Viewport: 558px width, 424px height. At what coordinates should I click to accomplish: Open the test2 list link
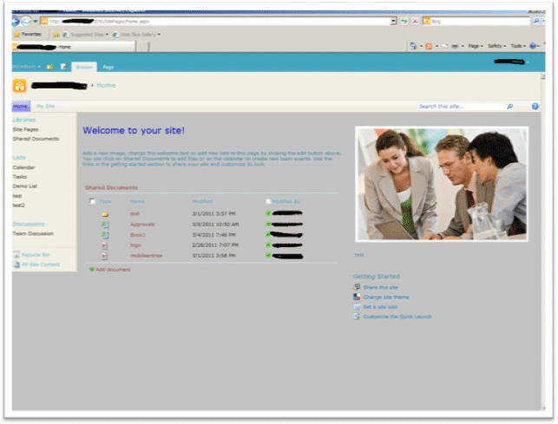19,205
